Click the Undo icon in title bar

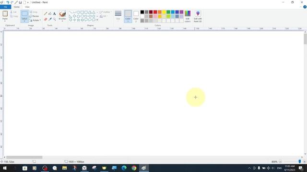coord(8,2)
